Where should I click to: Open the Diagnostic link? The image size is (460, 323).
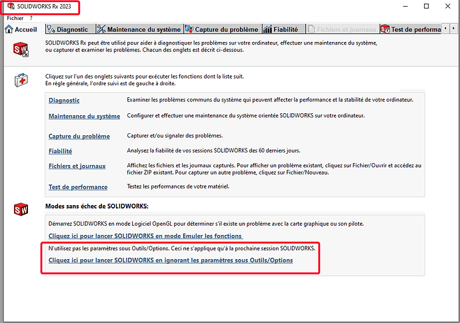(64, 101)
